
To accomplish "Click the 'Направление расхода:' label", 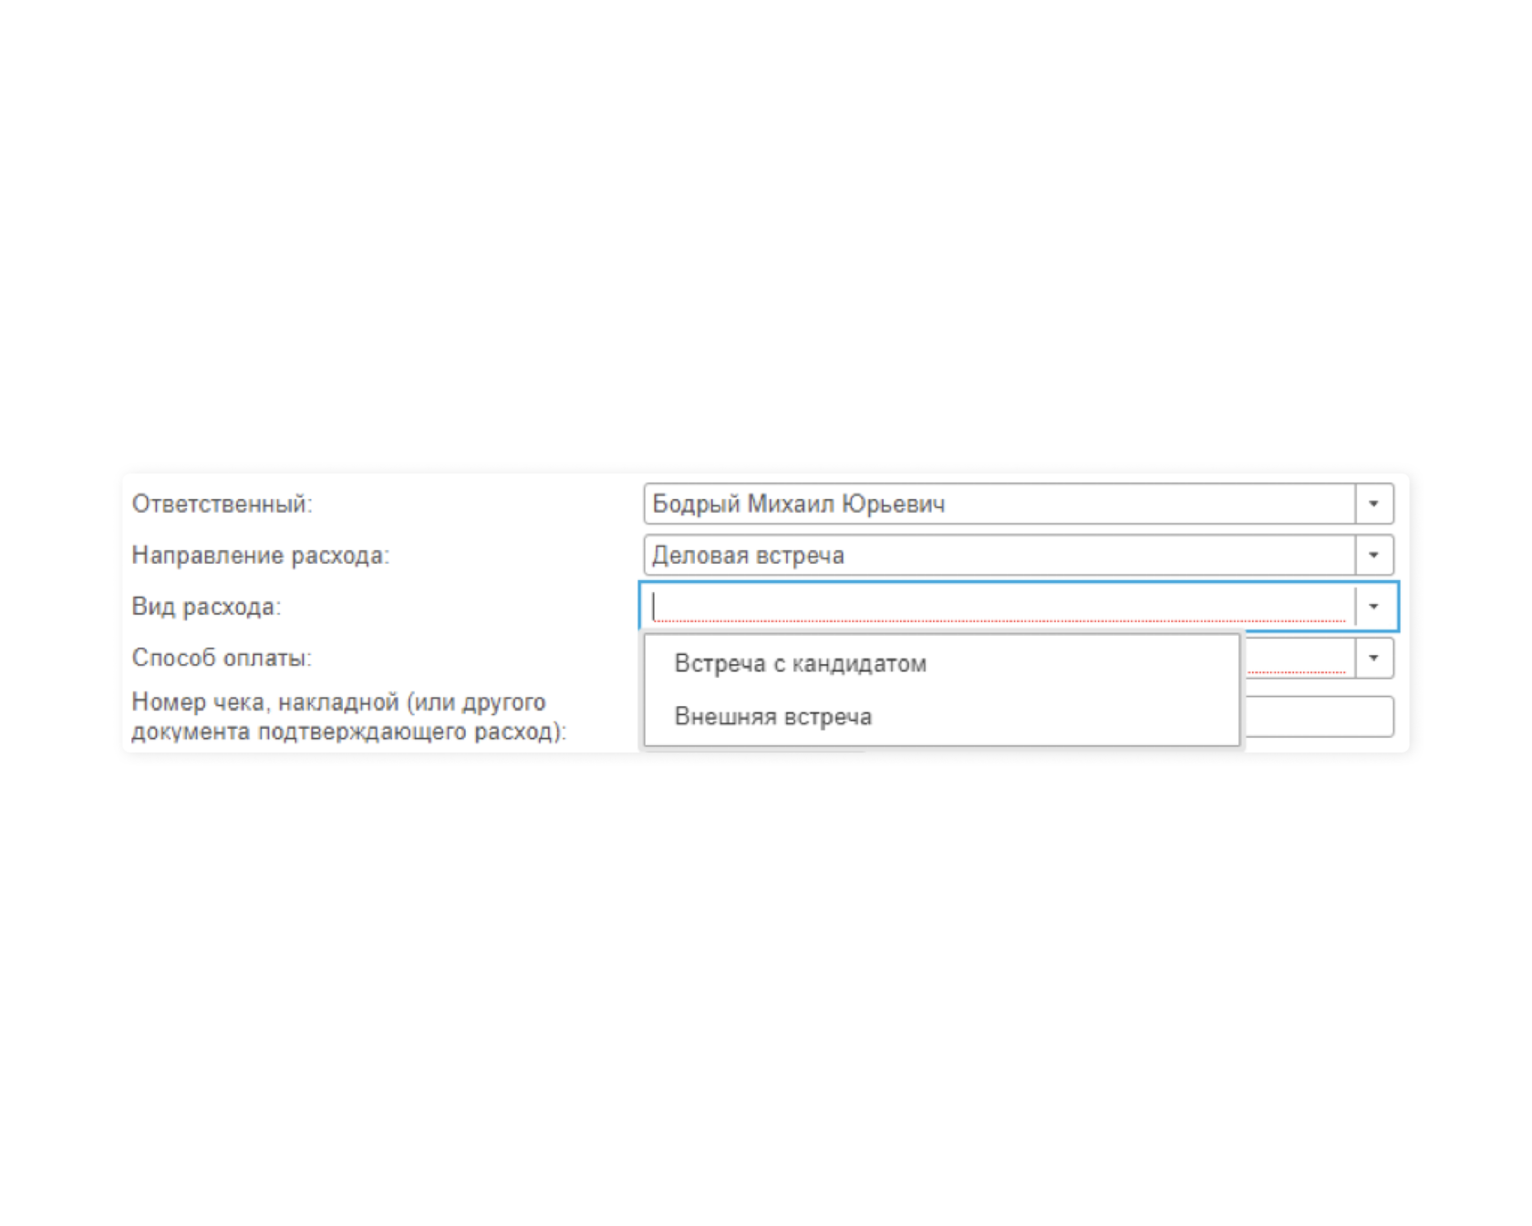I will click(x=260, y=555).
